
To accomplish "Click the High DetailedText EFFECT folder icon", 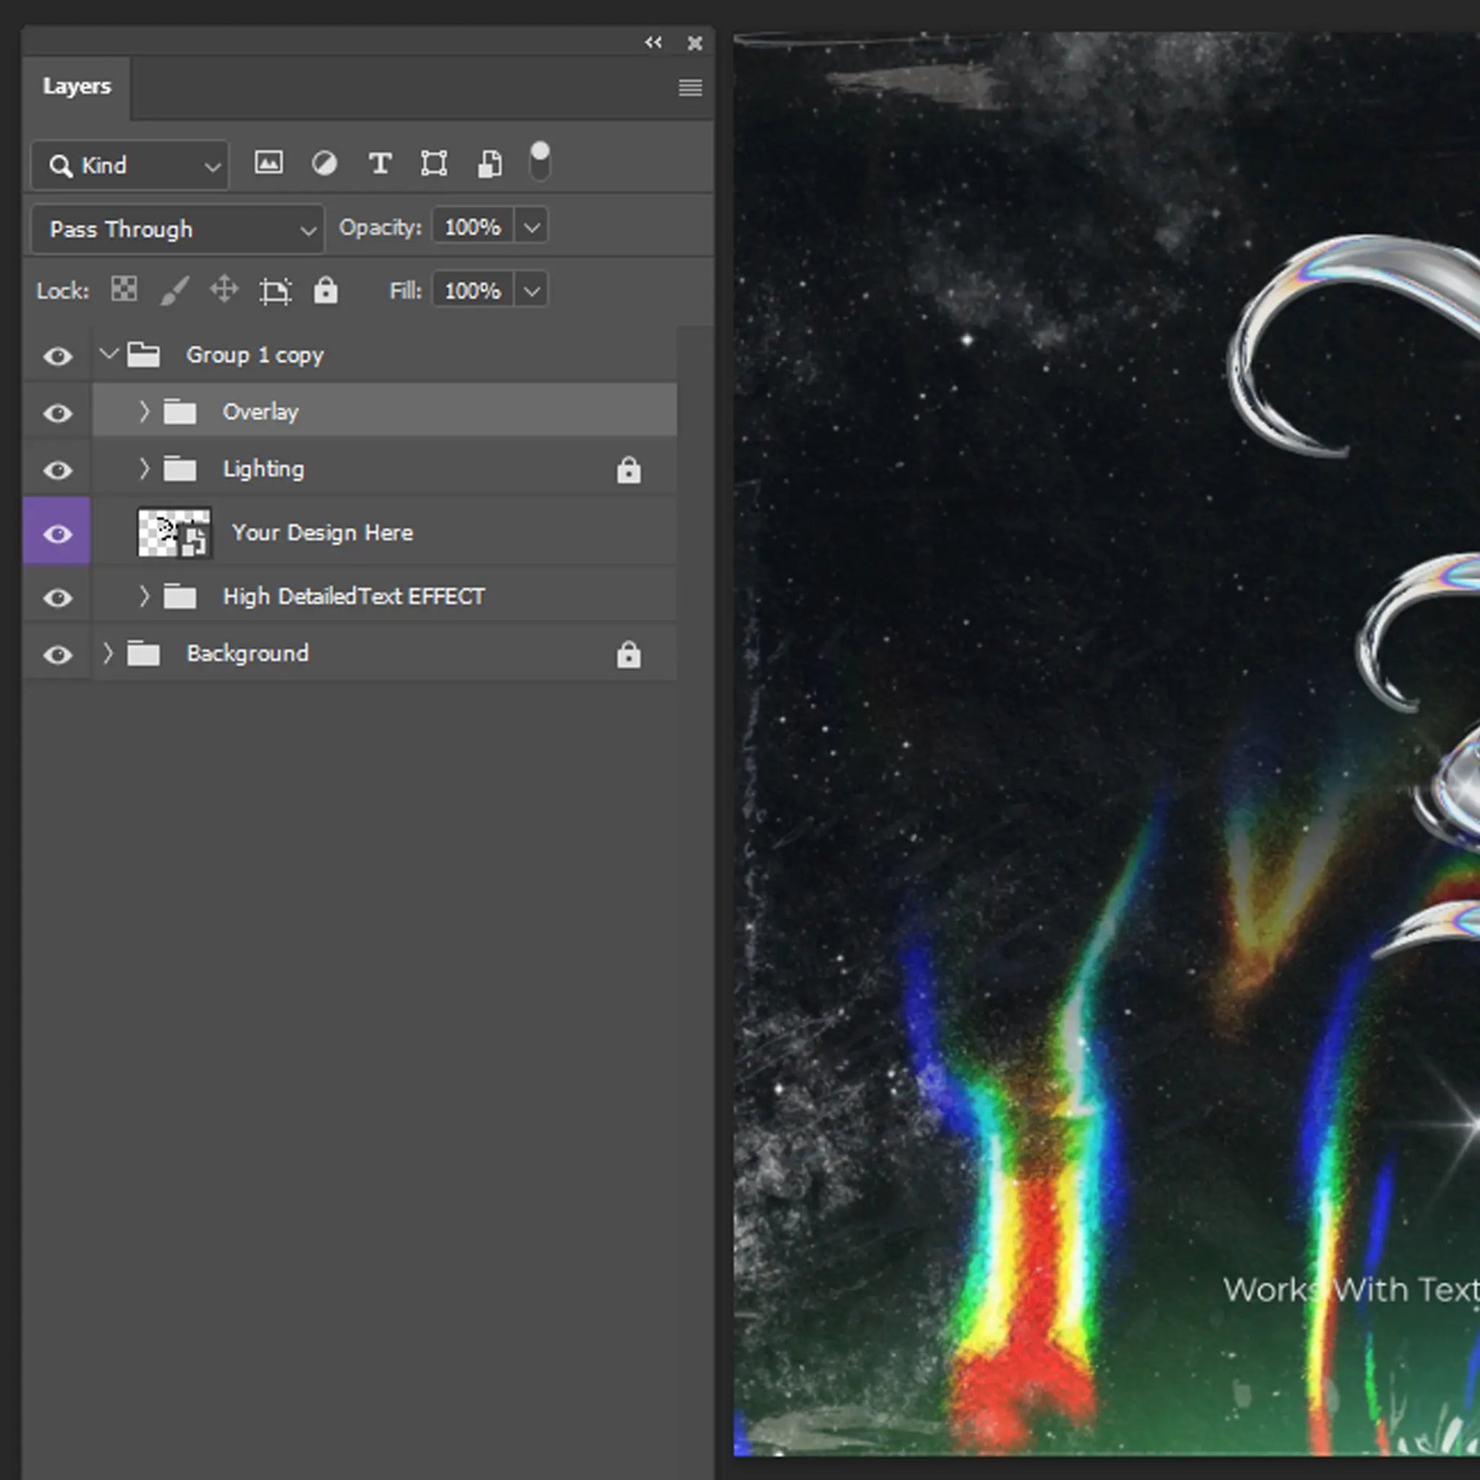I will [180, 596].
